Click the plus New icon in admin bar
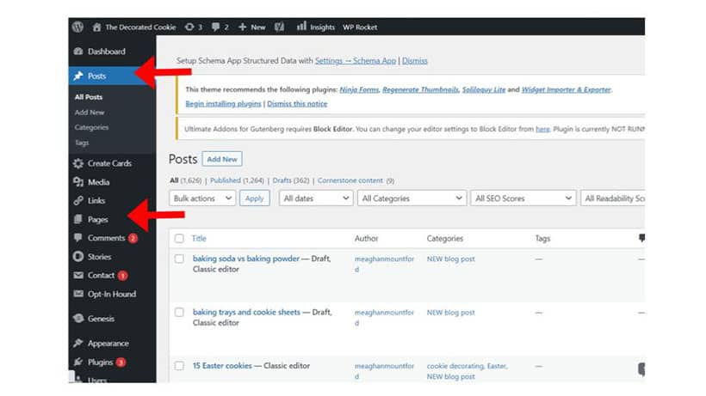The width and height of the screenshot is (706, 396). point(242,27)
